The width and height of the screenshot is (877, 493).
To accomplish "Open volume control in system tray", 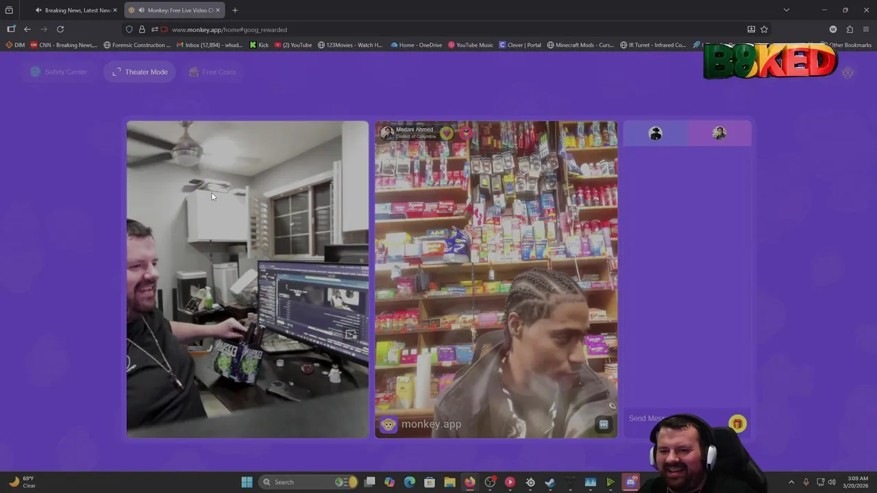I will [x=832, y=482].
